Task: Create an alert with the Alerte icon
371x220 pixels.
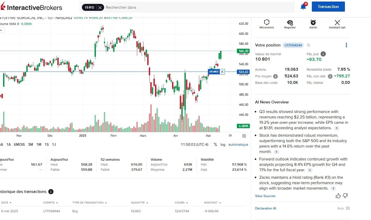Action: coord(313,24)
